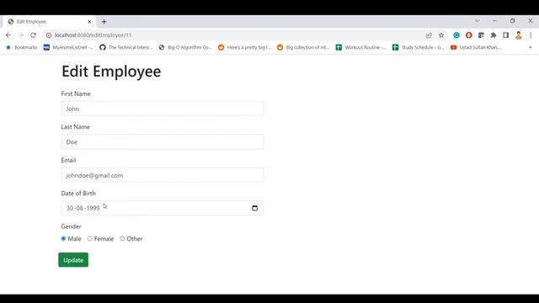Open the Big-O Algorithm bookmark
This screenshot has height=303, width=539.
[x=185, y=47]
